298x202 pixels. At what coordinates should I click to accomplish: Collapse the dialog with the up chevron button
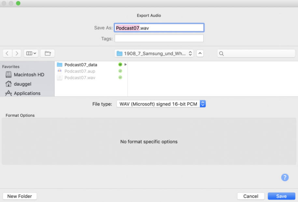click(200, 54)
